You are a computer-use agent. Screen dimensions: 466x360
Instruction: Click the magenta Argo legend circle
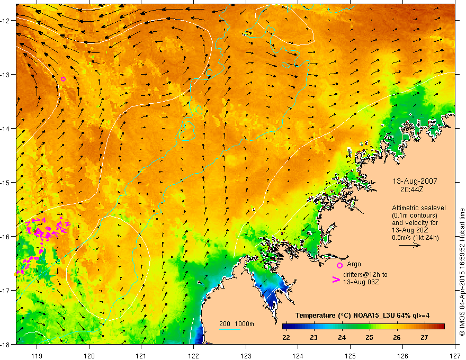339,265
